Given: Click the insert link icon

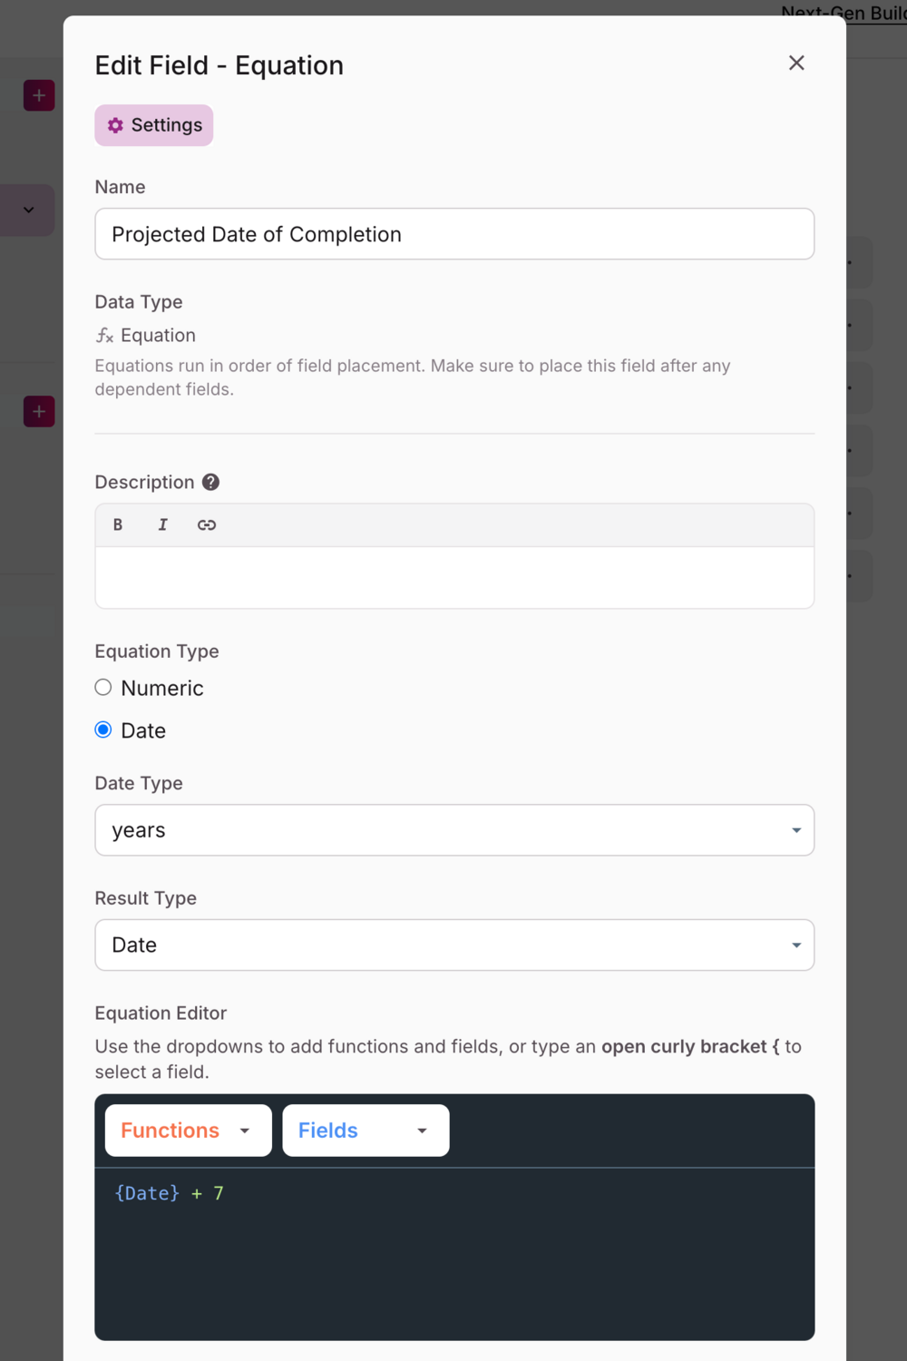Looking at the screenshot, I should pos(207,524).
